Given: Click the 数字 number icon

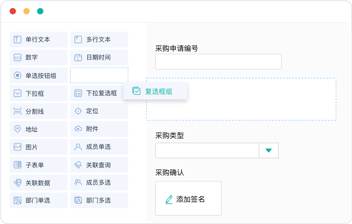Looking at the screenshot, I should pos(17,58).
